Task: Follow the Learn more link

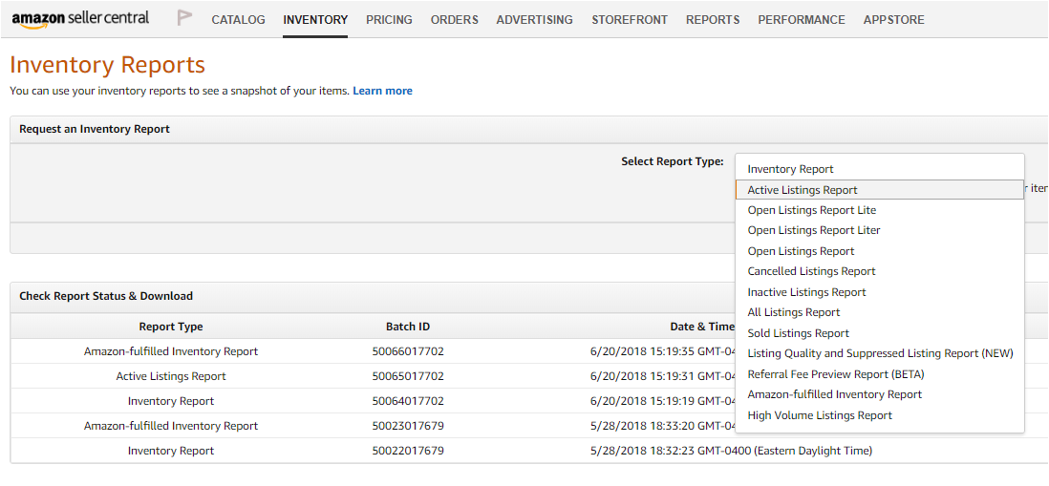Action: [383, 91]
